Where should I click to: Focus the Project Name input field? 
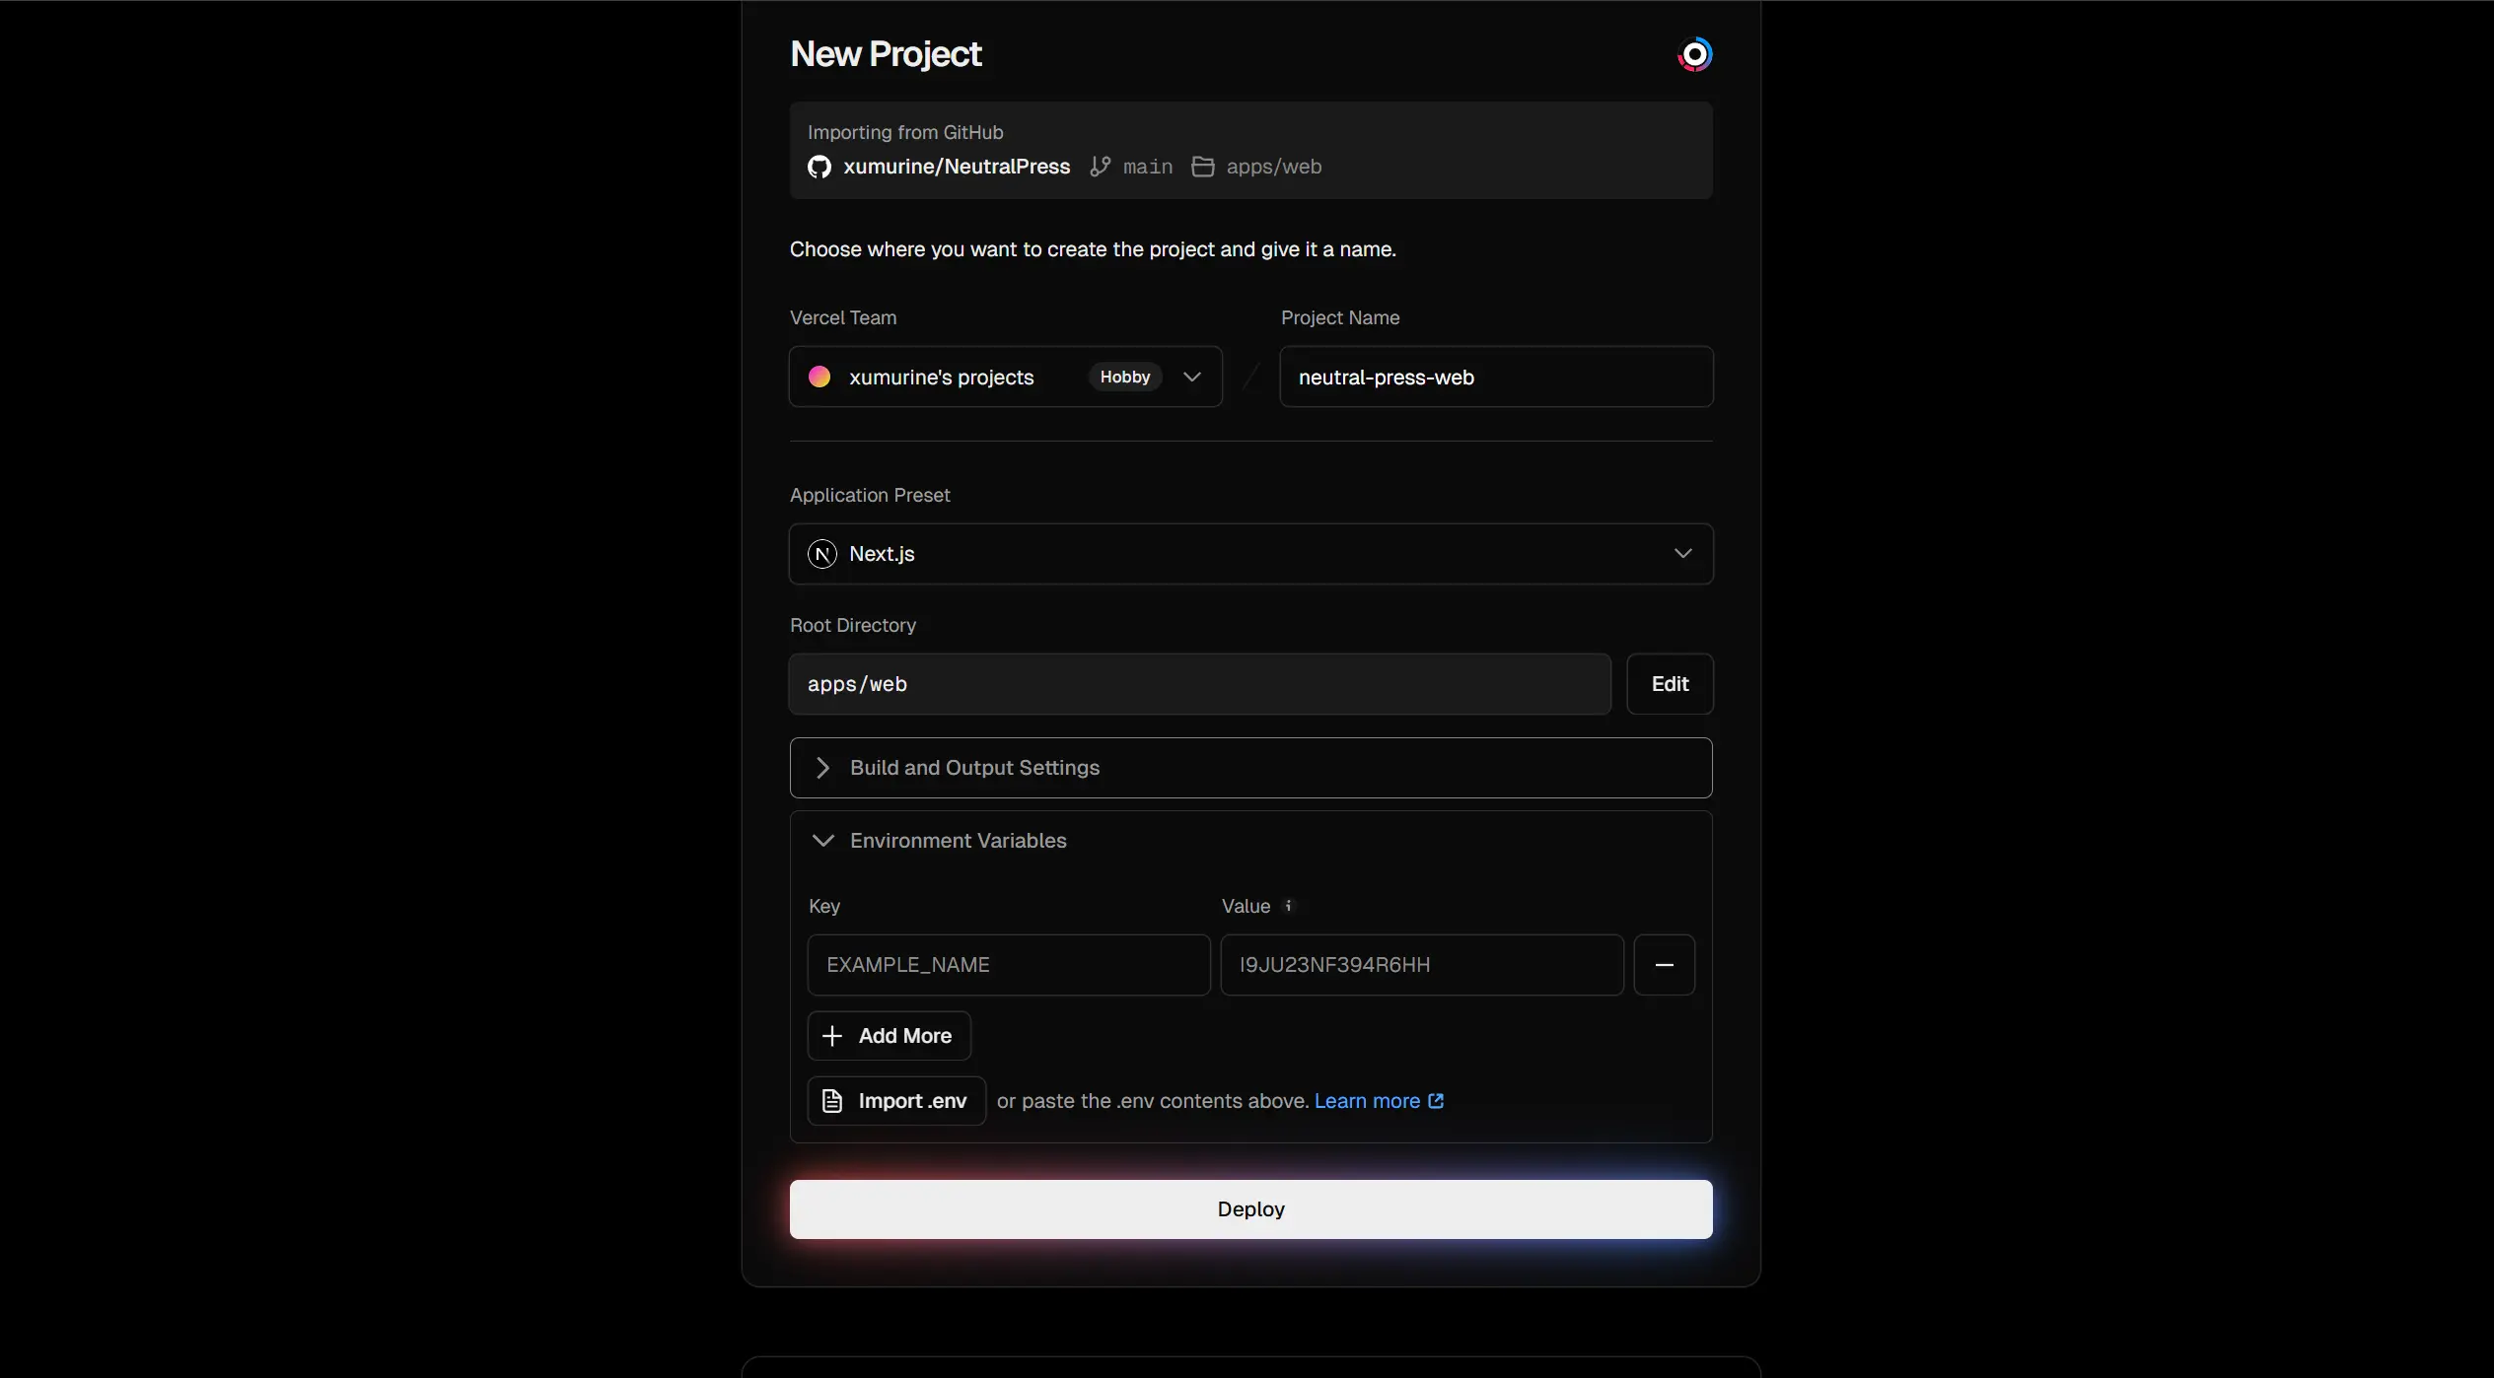[x=1495, y=377]
